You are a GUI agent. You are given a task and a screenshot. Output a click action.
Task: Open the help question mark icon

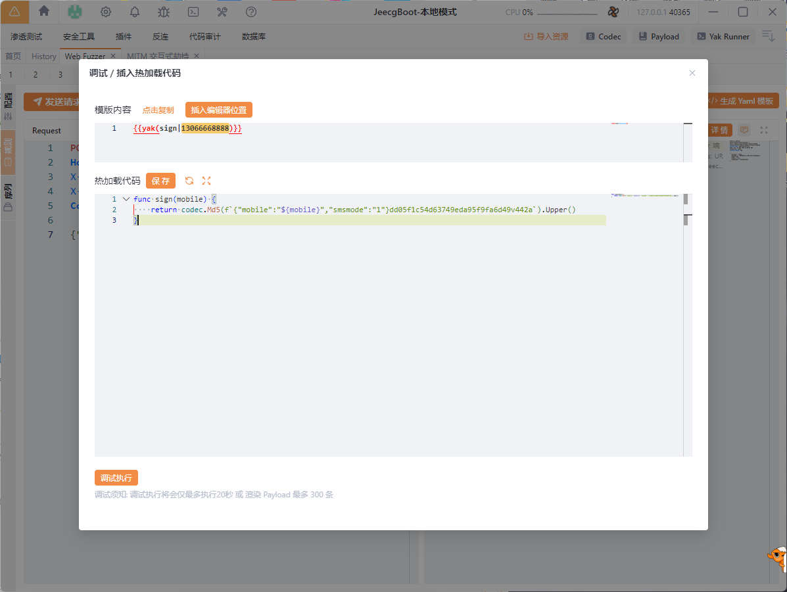click(x=251, y=12)
